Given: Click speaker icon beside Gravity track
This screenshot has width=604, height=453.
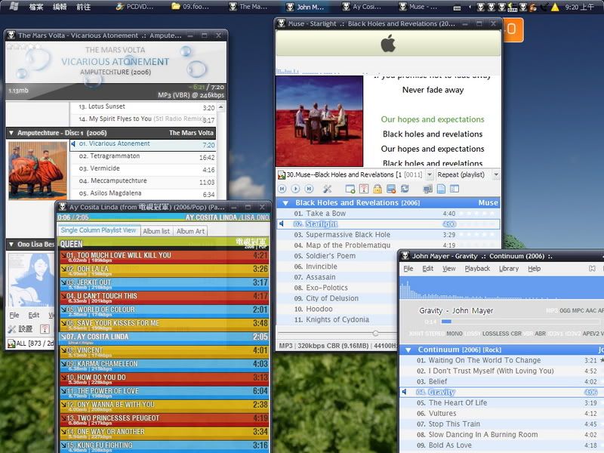Looking at the screenshot, I should point(404,392).
